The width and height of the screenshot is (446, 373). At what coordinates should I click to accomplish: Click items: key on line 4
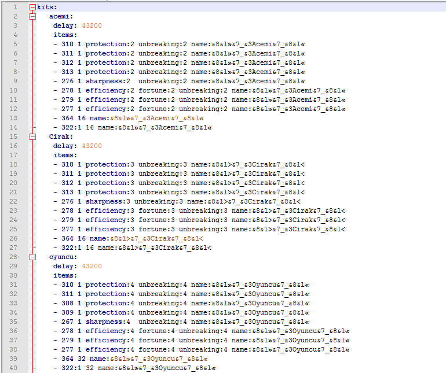tap(65, 35)
